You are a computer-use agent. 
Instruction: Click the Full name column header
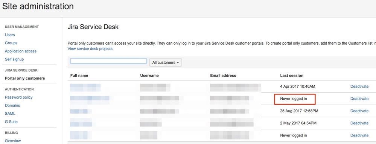coord(79,75)
